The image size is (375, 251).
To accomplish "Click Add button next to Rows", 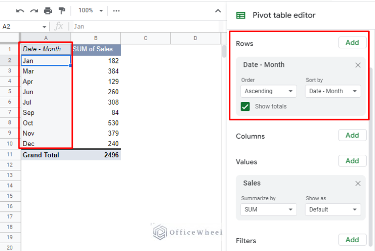I will click(352, 42).
